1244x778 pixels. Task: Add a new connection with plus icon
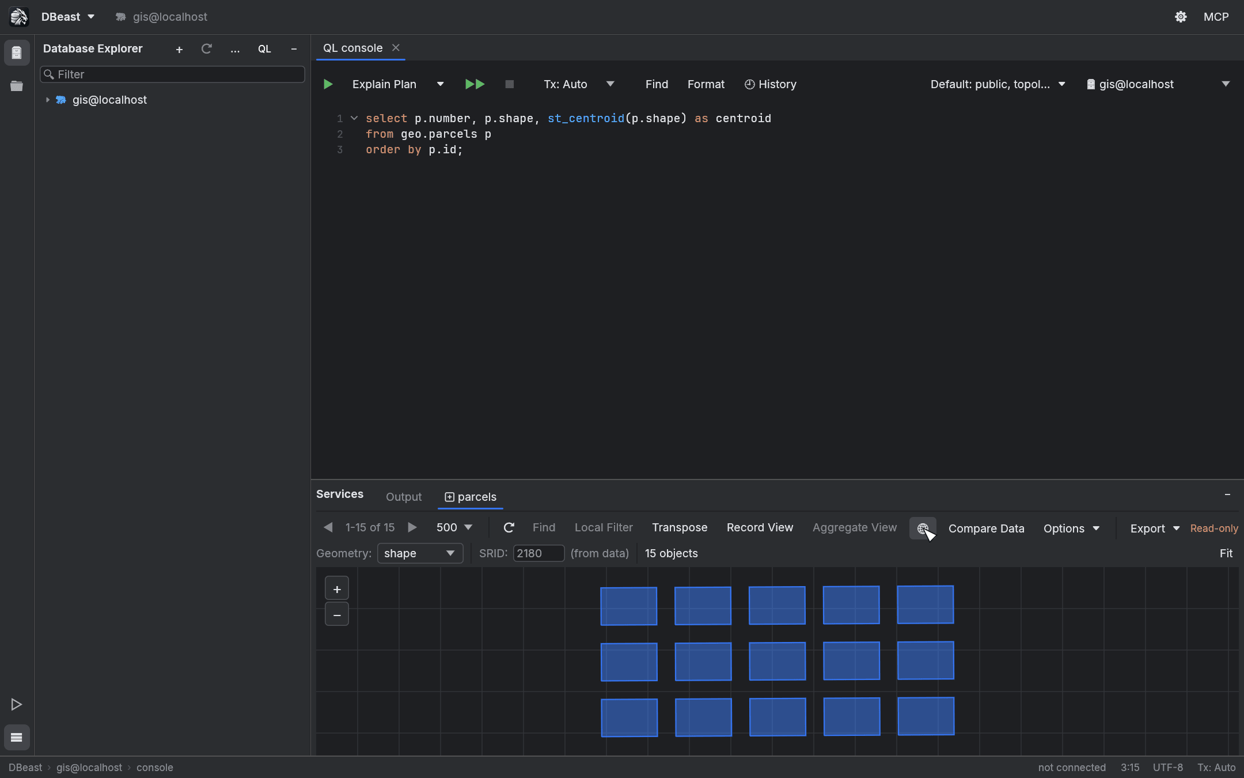click(x=179, y=50)
